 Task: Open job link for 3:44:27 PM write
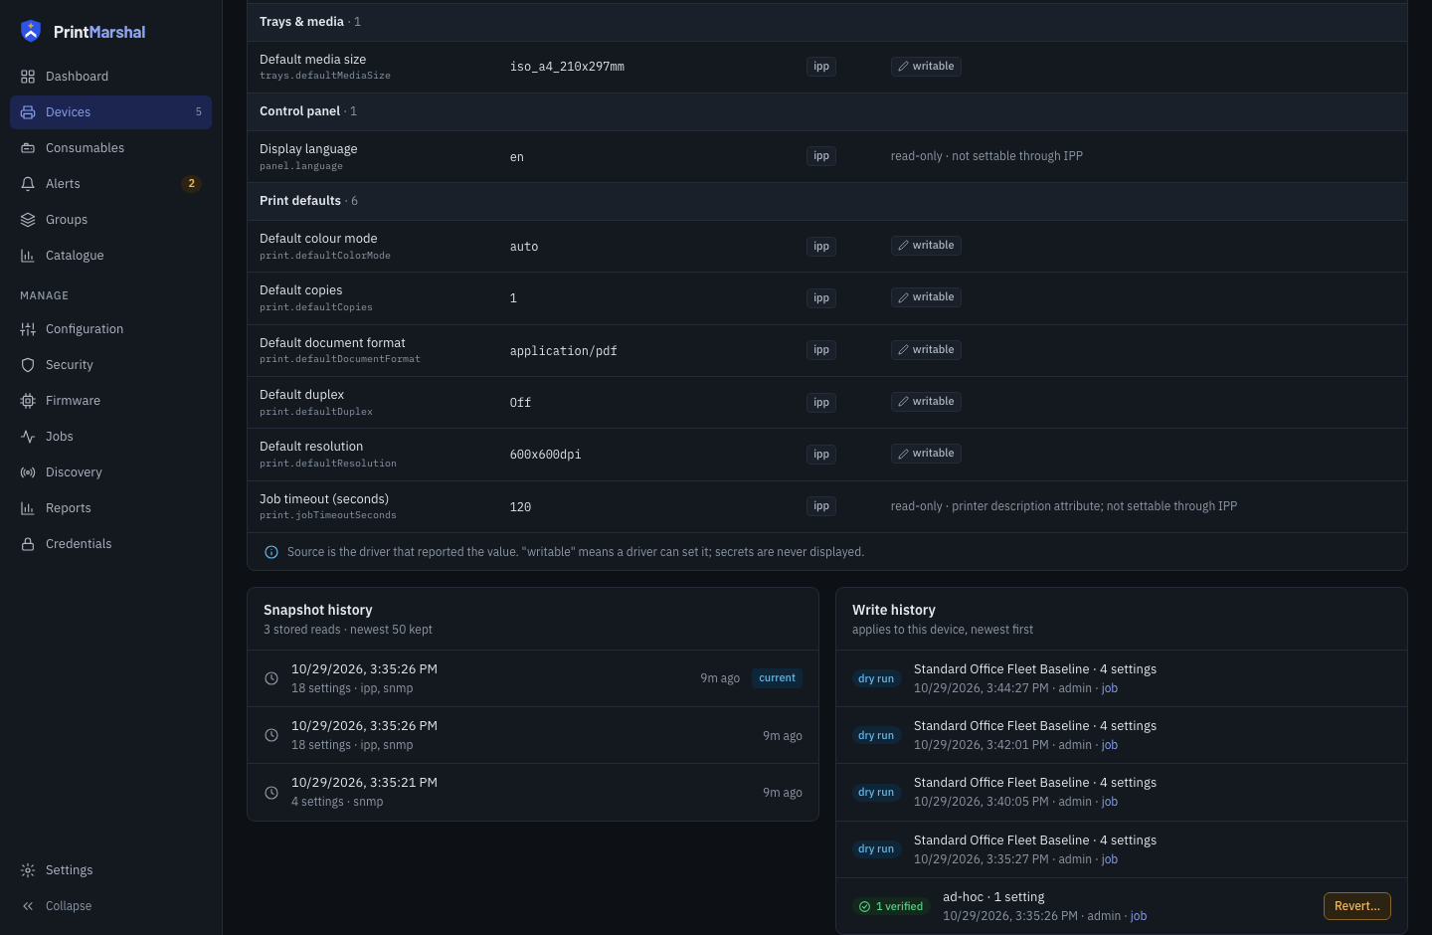[x=1110, y=688]
